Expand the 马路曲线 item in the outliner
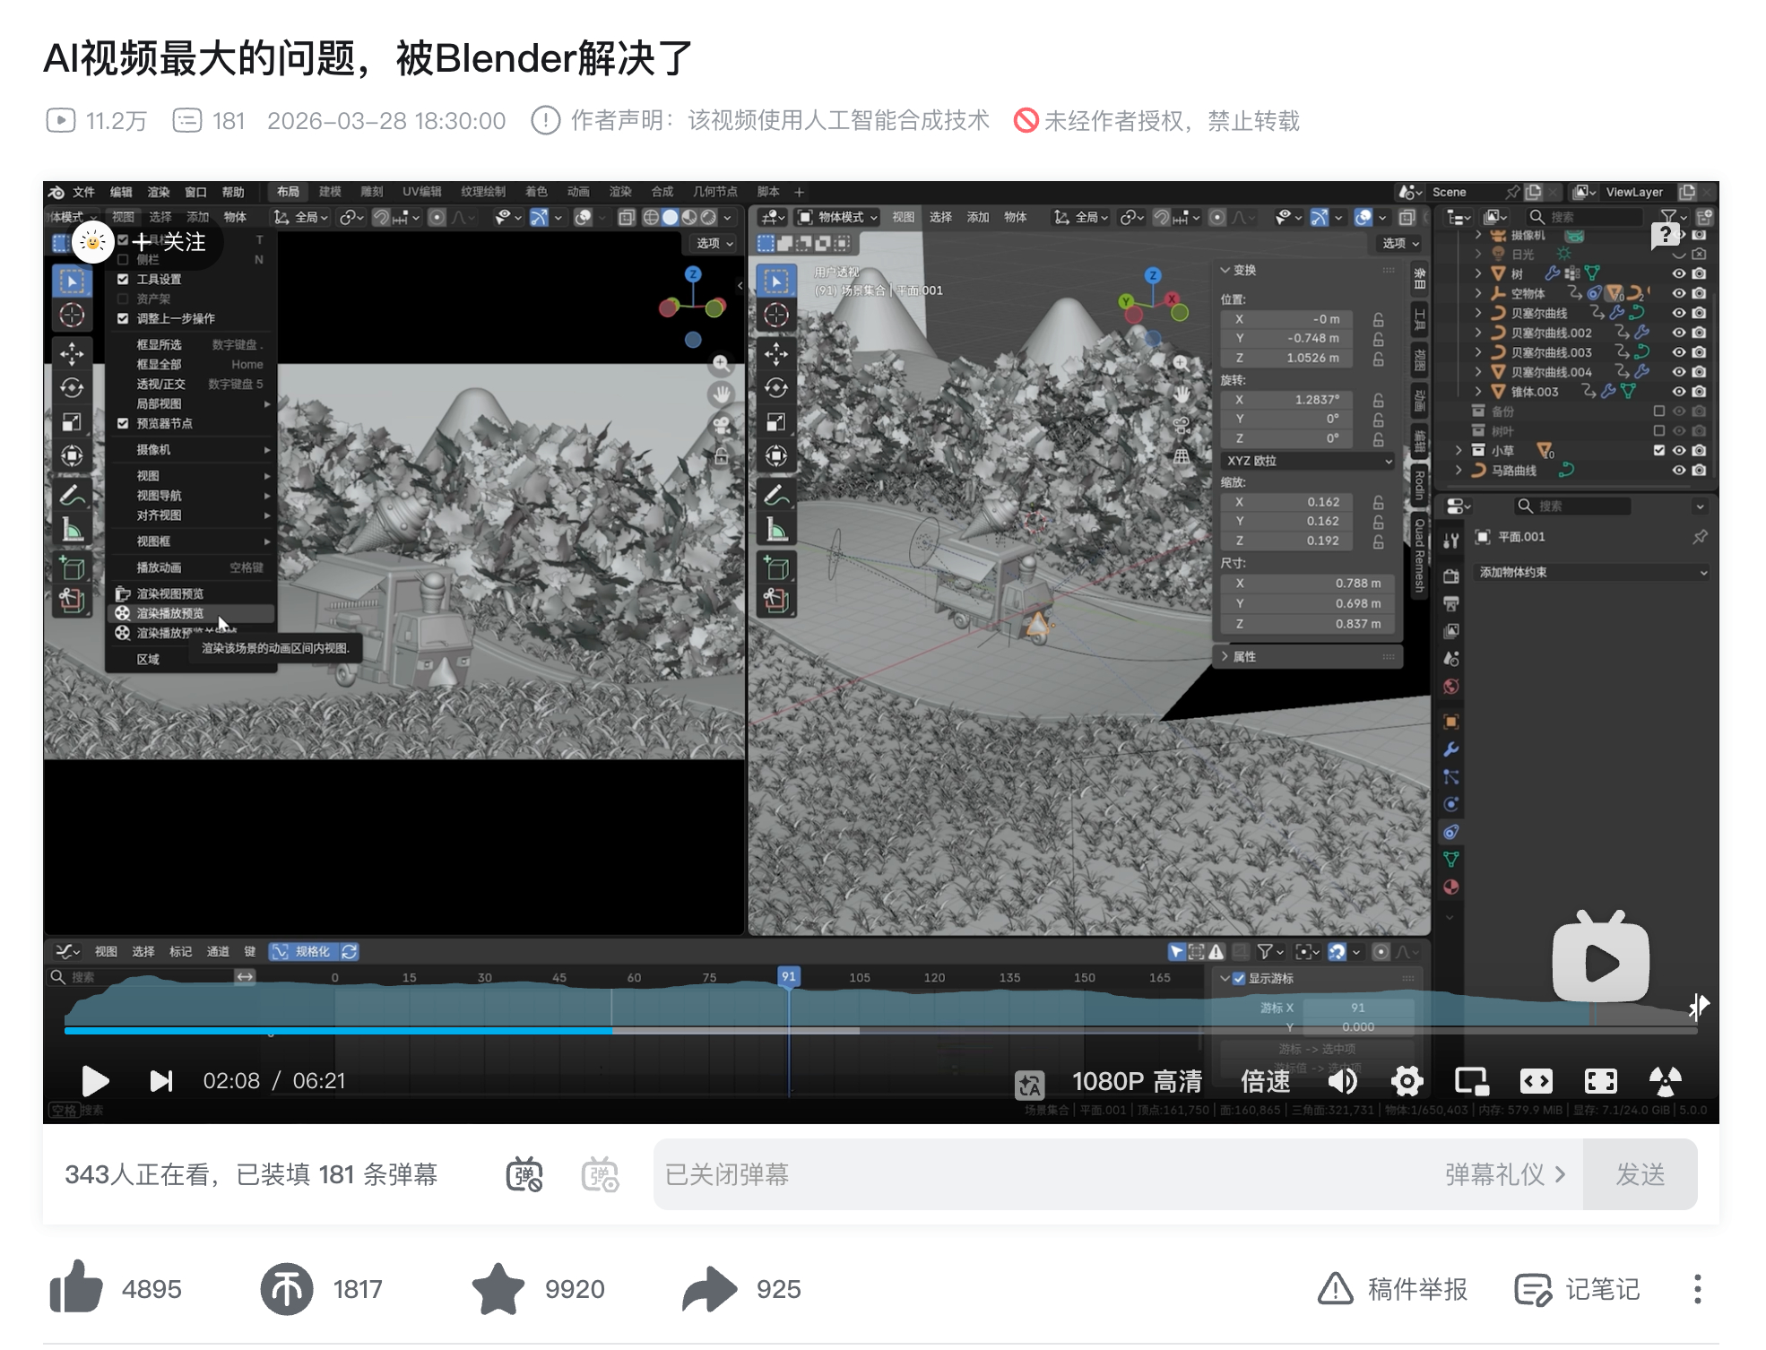This screenshot has height=1350, width=1766. pyautogui.click(x=1459, y=472)
